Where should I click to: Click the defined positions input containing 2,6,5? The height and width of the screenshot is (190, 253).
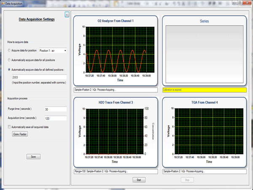click(x=39, y=77)
